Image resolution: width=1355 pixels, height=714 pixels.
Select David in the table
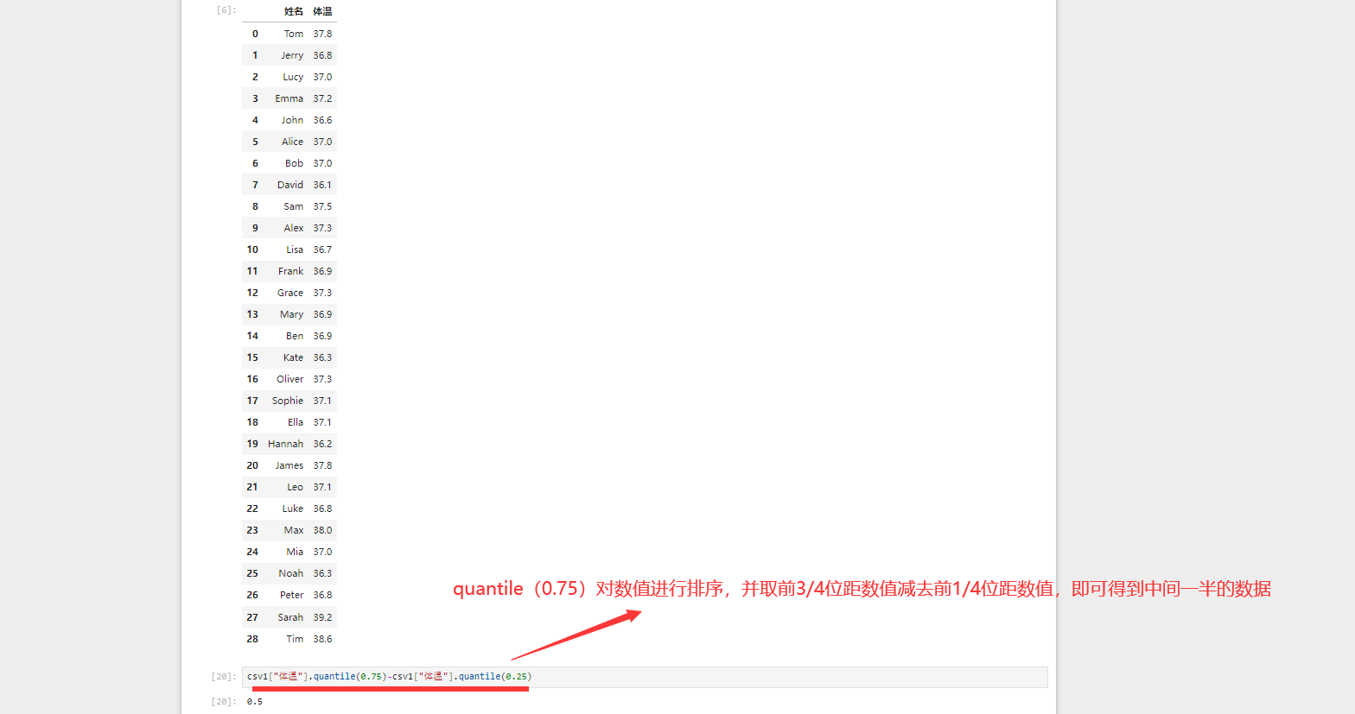[290, 185]
